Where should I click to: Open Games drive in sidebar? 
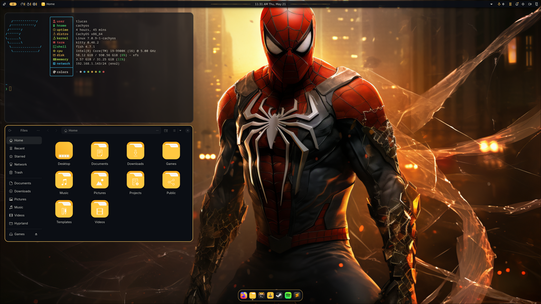[24, 234]
